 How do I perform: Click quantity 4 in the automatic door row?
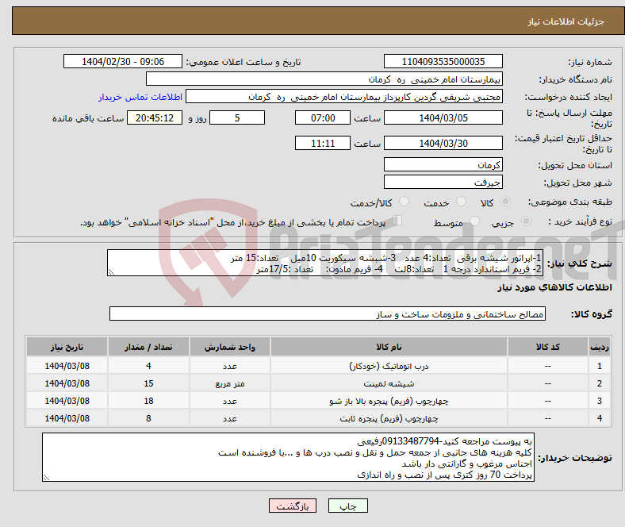tap(148, 366)
